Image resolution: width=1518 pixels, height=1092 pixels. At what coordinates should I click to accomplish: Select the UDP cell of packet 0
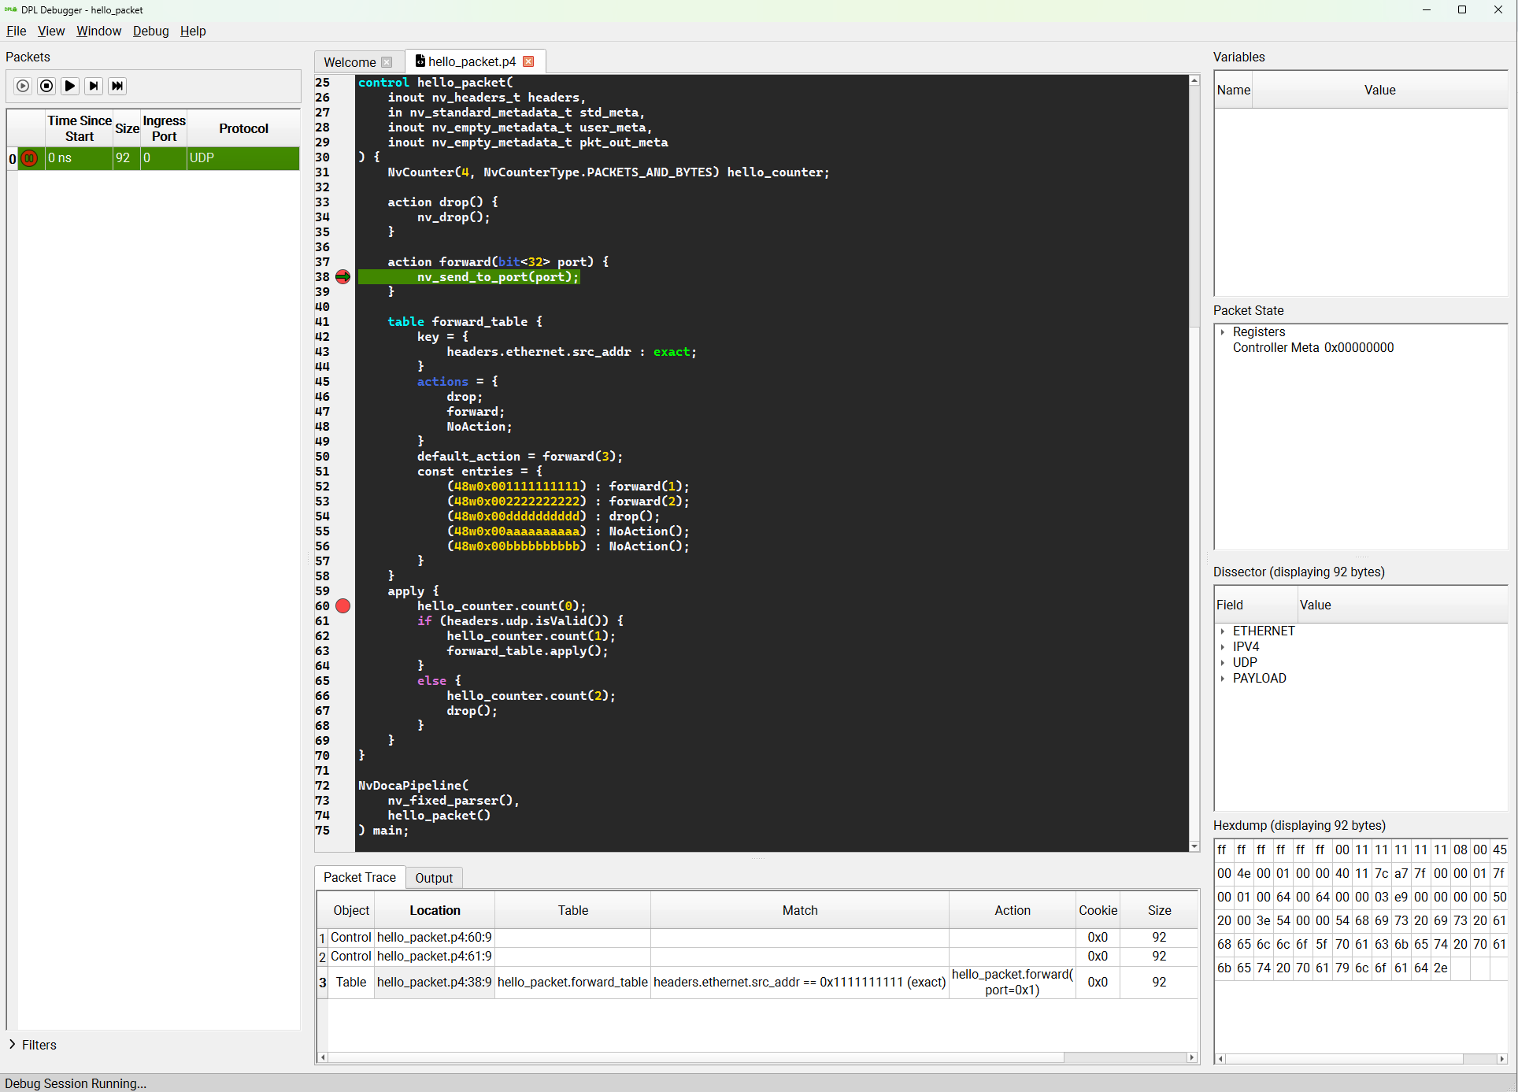(x=243, y=158)
